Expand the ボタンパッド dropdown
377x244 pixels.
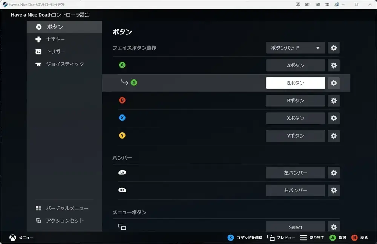tap(295, 48)
